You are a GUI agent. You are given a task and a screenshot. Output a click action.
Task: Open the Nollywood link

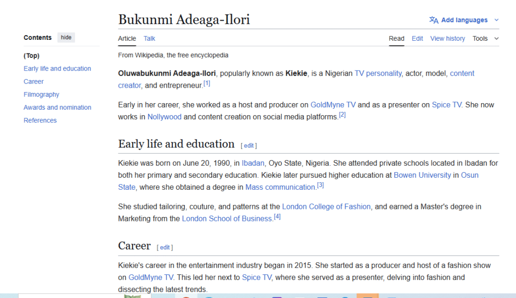point(164,117)
